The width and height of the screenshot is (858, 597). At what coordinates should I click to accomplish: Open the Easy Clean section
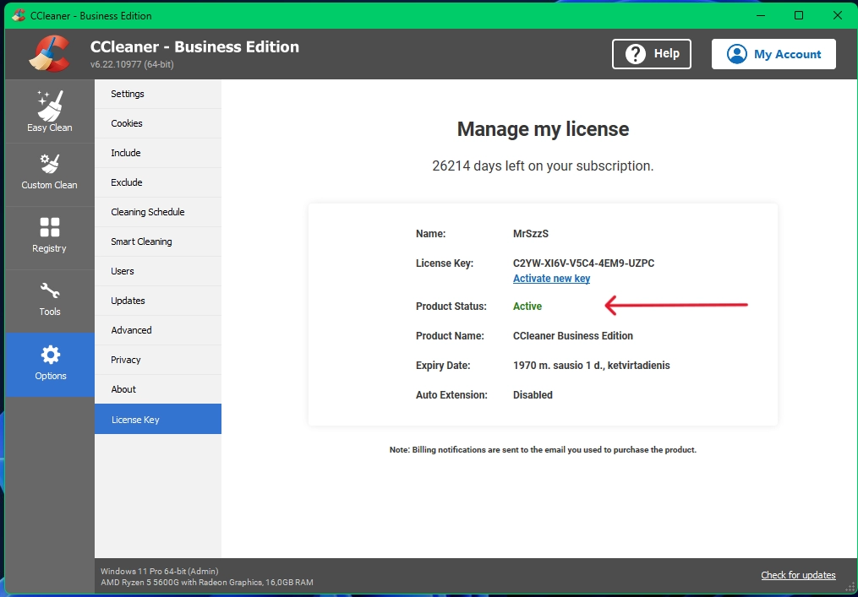click(50, 111)
